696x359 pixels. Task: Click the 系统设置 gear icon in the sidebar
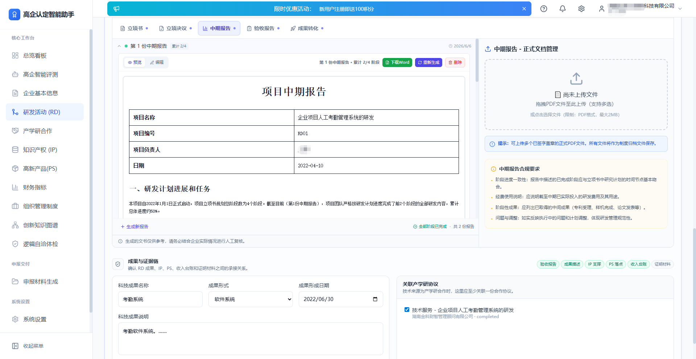[15, 319]
